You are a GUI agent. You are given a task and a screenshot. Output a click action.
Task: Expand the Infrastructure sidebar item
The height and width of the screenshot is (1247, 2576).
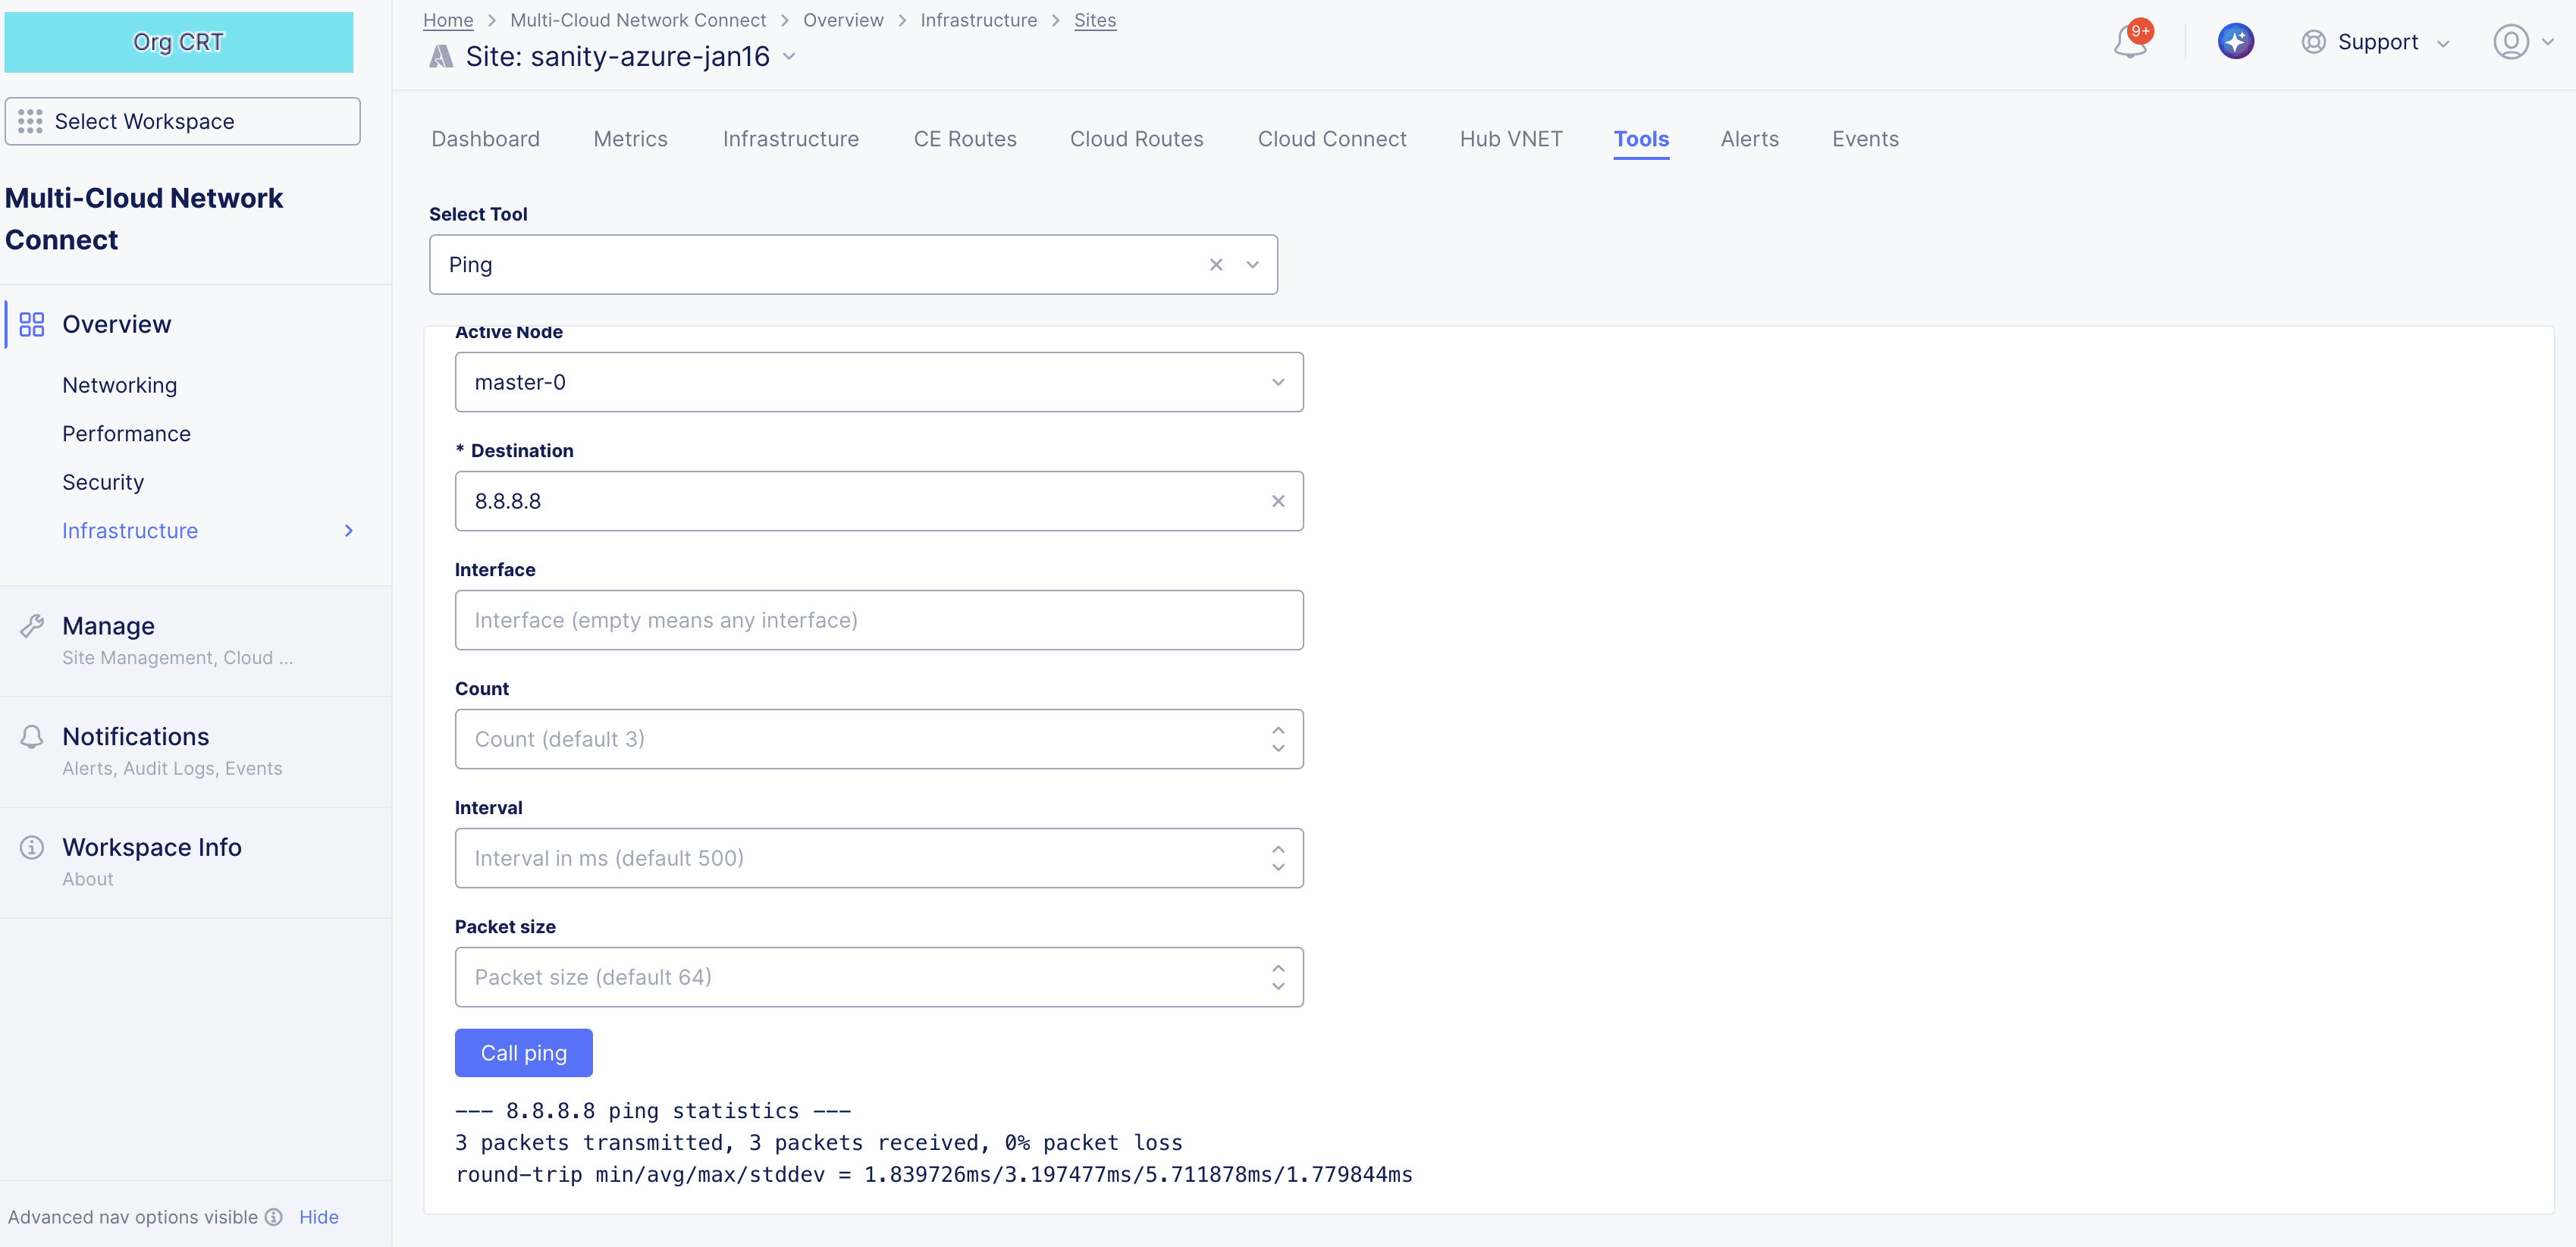347,530
